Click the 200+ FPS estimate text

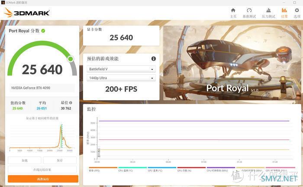click(x=121, y=89)
